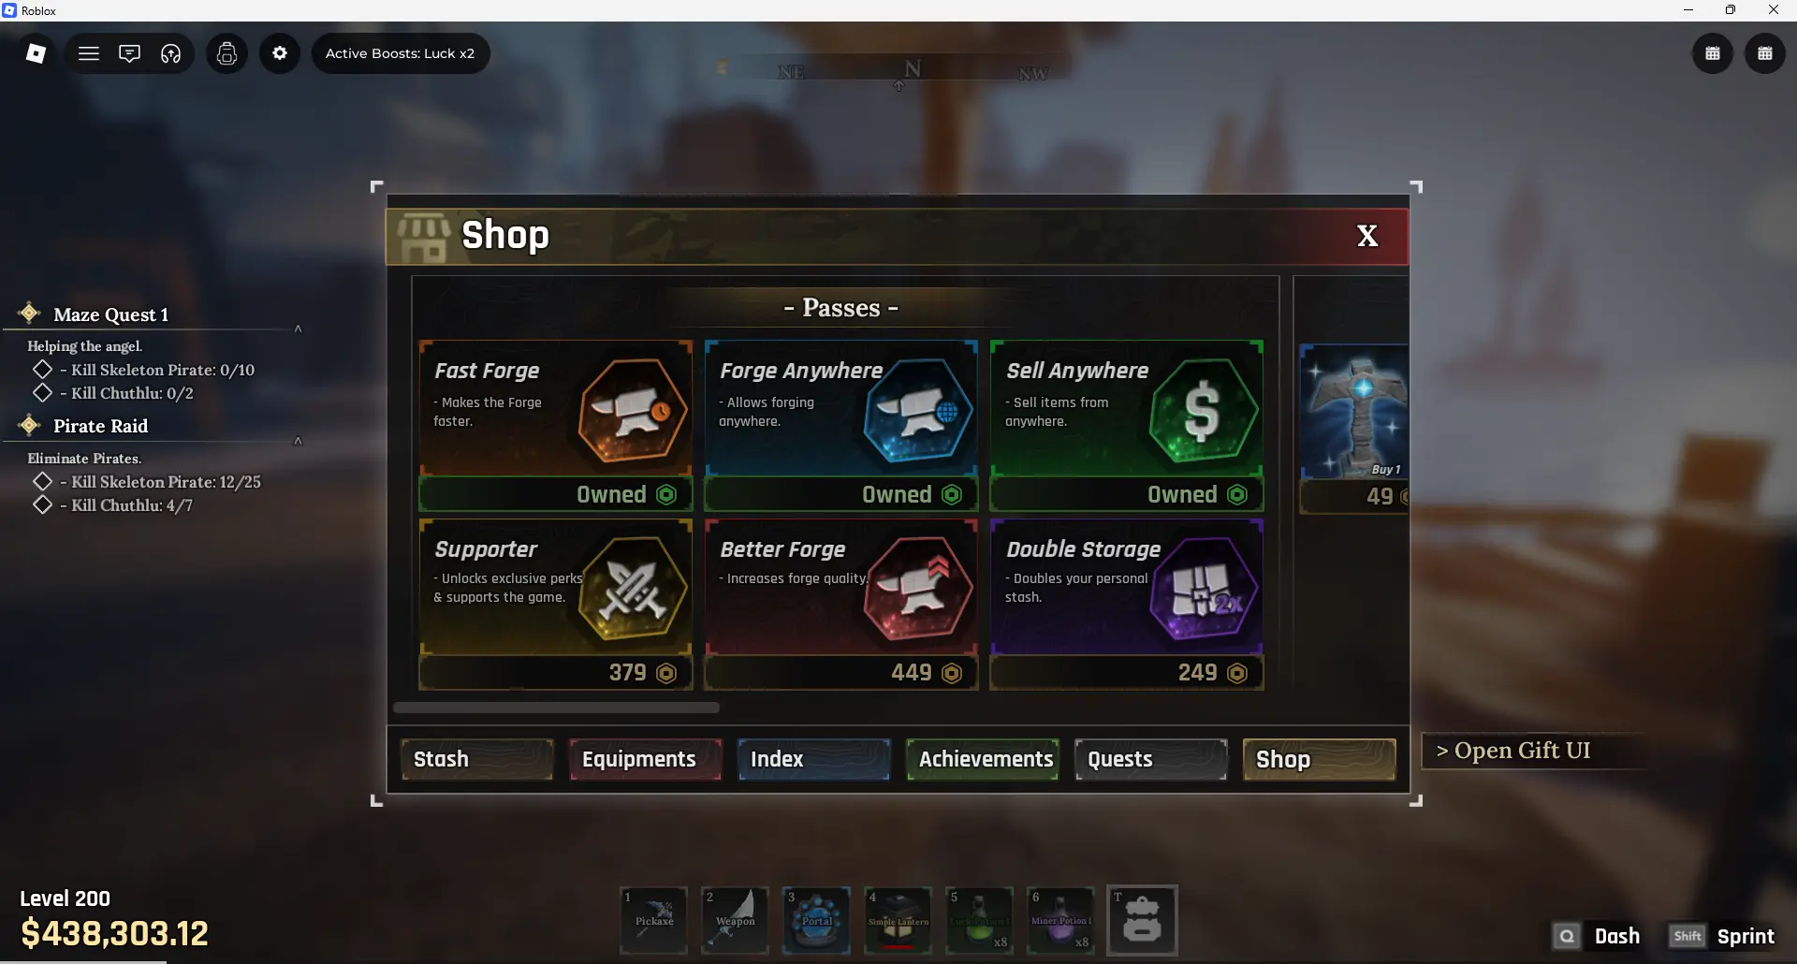The width and height of the screenshot is (1797, 964).
Task: Select the Simple Lantern hotbar slot
Action: coord(898,920)
